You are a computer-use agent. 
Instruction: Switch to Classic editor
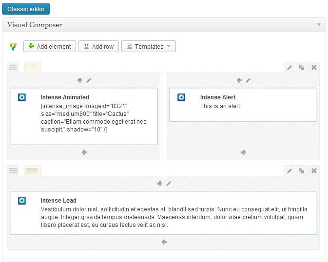26,9
